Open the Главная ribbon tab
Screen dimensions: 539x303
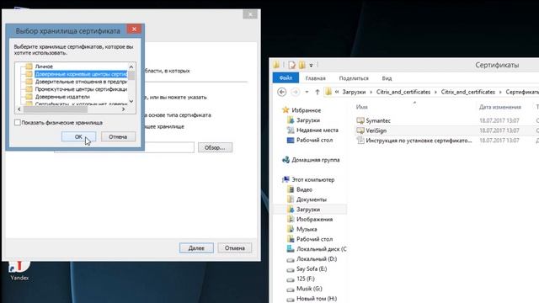315,78
